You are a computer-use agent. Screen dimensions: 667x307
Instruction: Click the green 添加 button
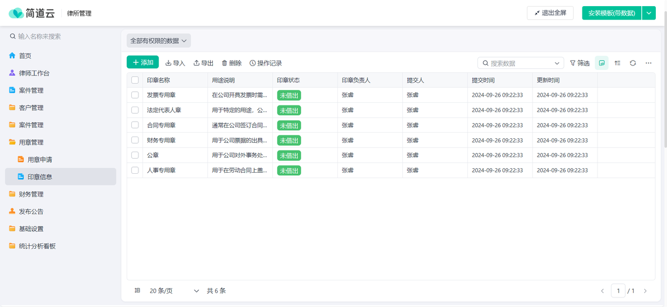[x=143, y=63]
